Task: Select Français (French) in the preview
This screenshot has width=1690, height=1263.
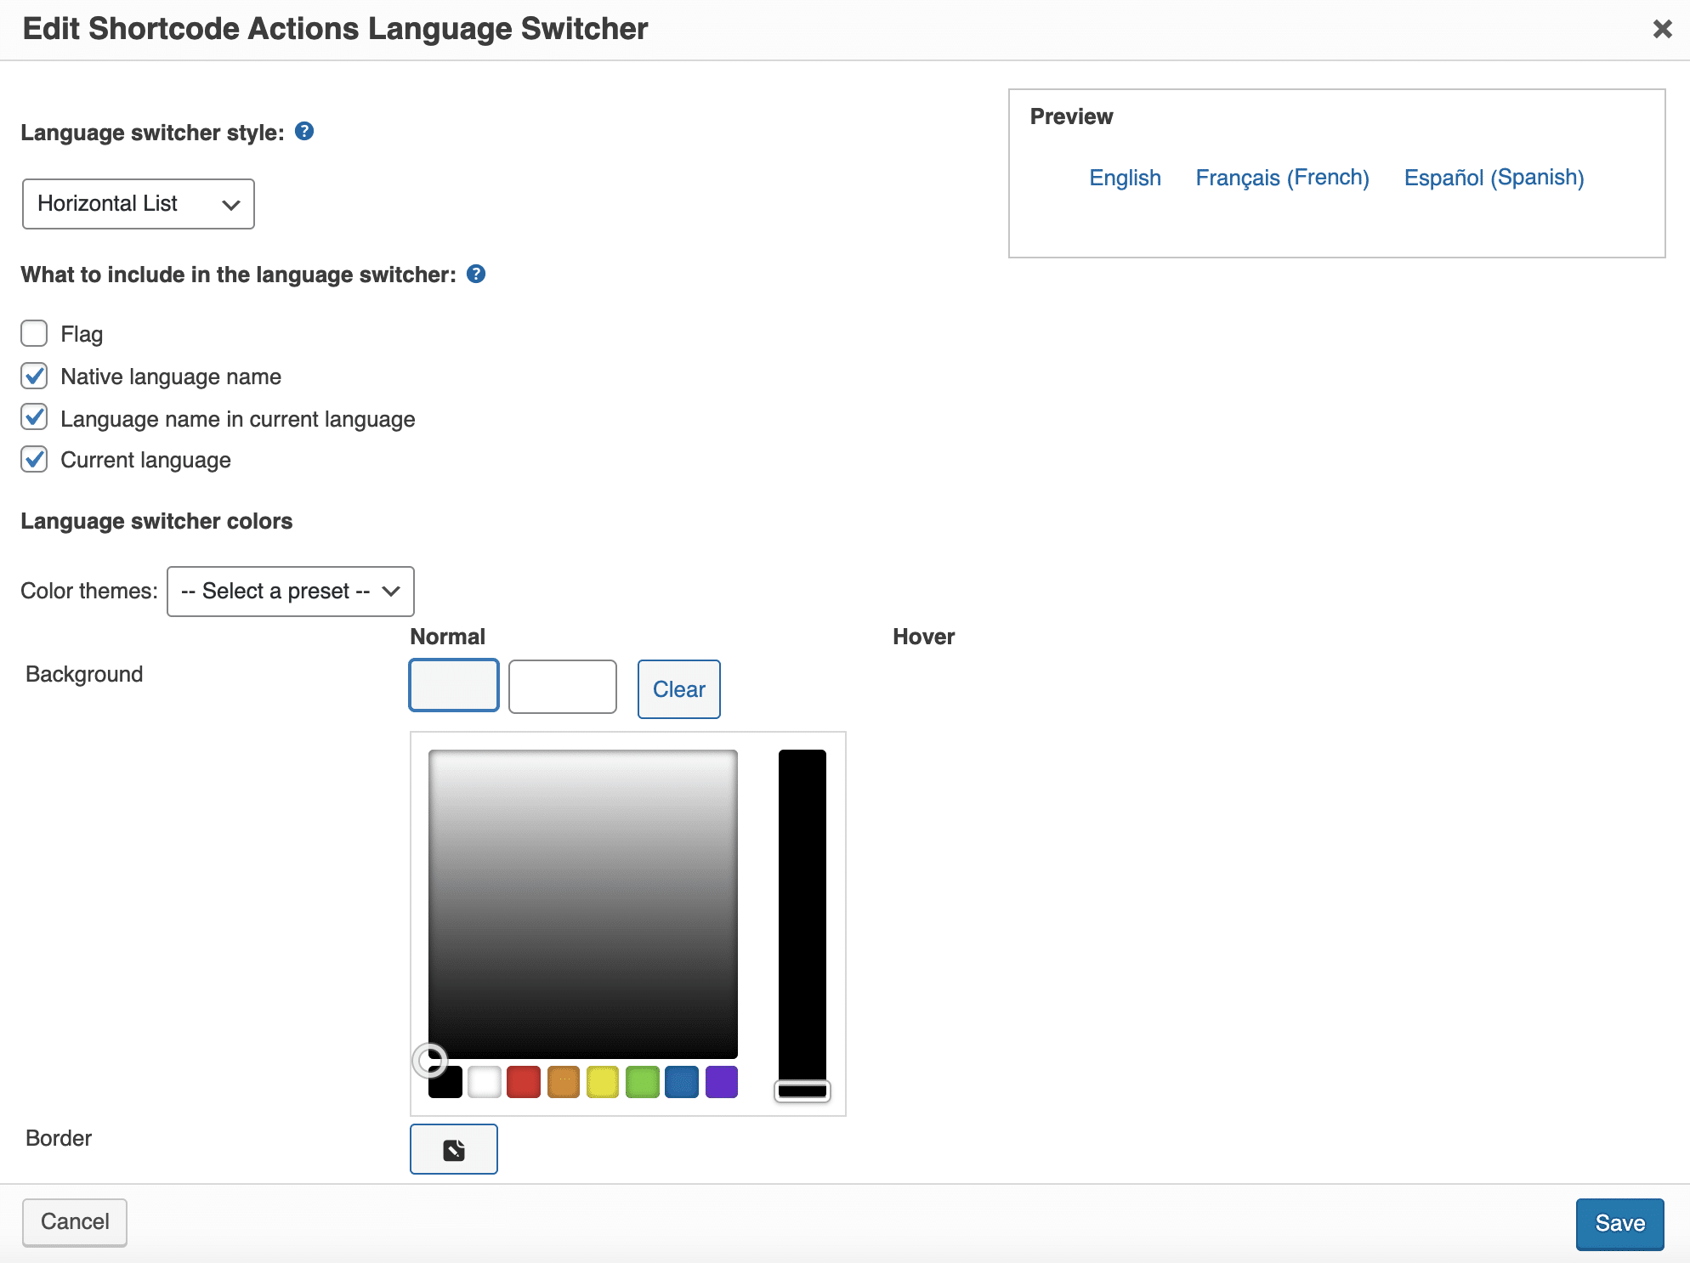Action: coord(1281,178)
